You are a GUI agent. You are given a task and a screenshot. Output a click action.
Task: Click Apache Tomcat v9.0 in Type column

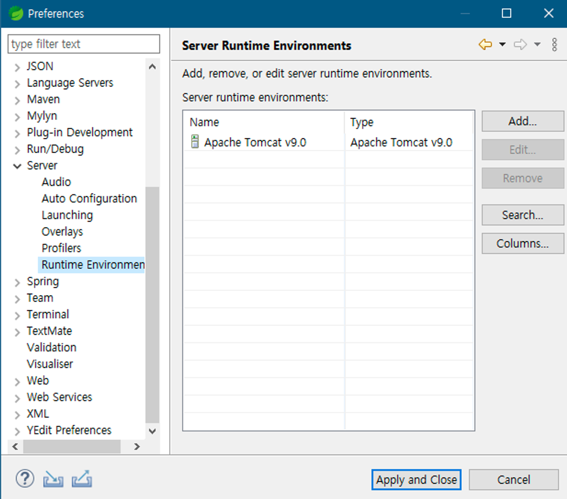tap(401, 142)
